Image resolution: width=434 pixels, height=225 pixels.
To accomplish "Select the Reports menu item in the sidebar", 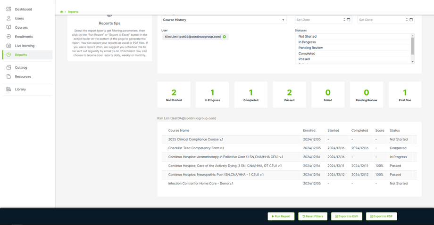I will click(21, 55).
